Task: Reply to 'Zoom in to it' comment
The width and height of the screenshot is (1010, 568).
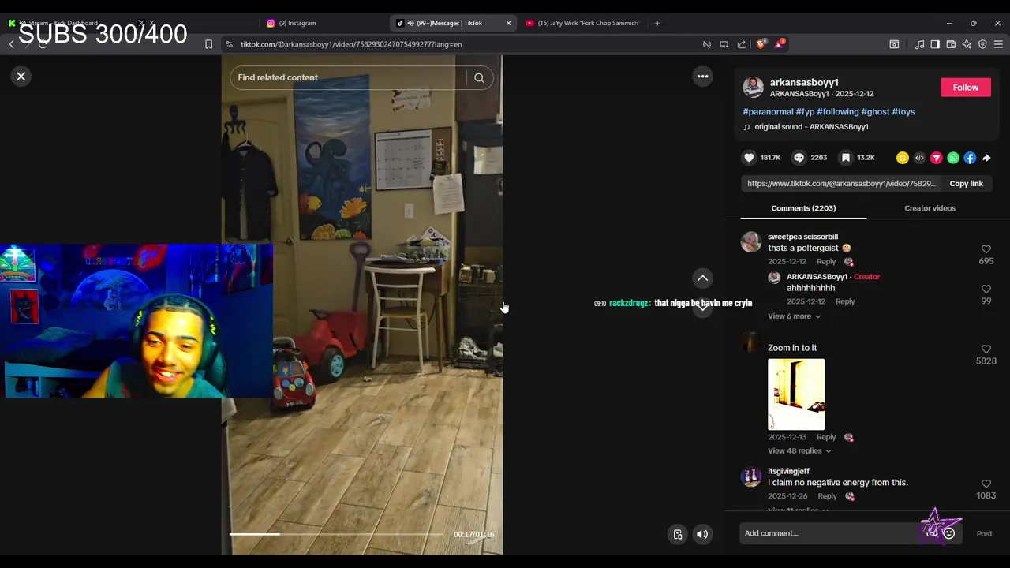Action: pos(826,437)
